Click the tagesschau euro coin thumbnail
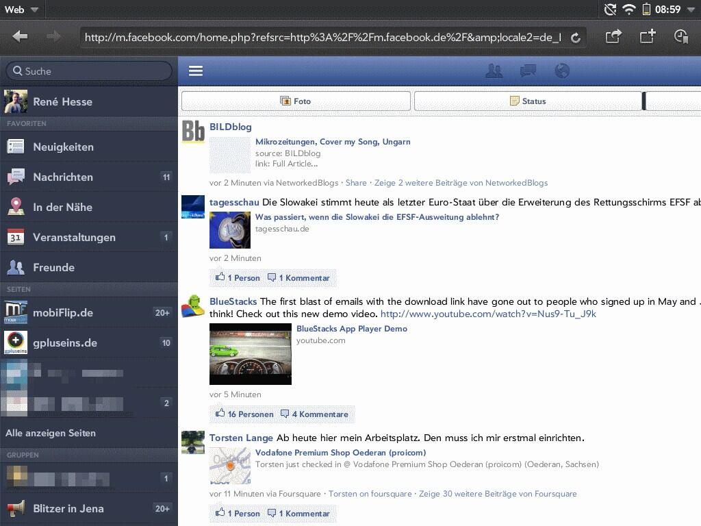 [230, 230]
